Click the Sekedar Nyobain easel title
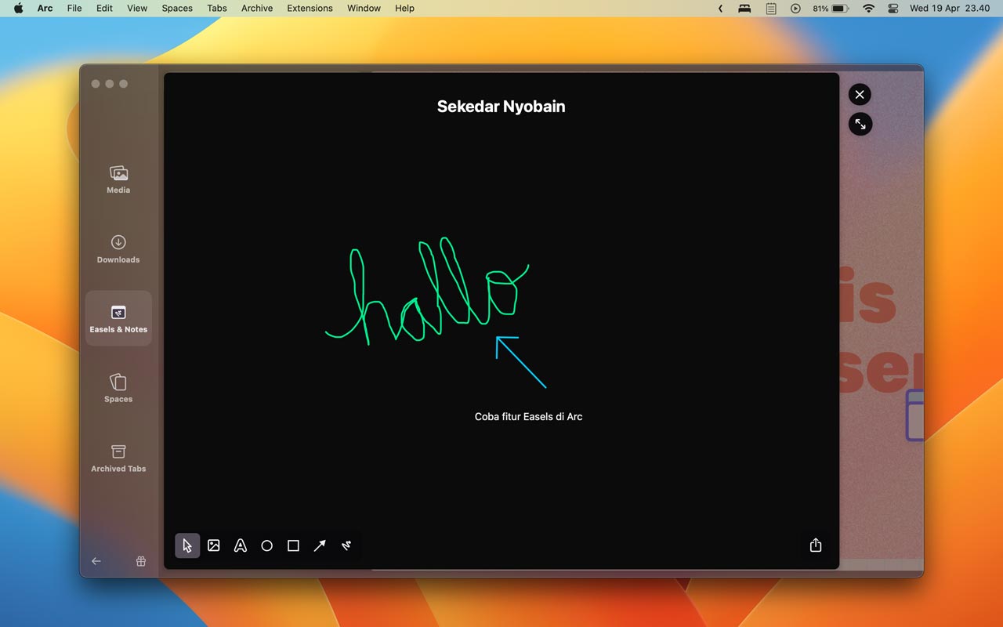 click(501, 107)
